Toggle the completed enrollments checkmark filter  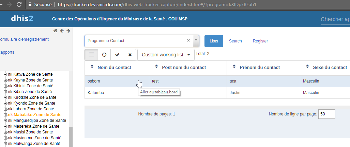(117, 54)
